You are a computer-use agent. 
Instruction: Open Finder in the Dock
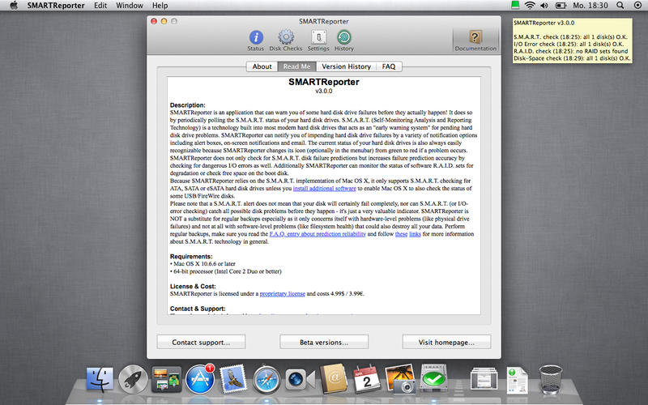(x=100, y=379)
